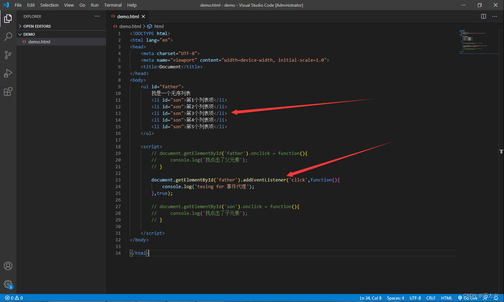Open the Help menu
This screenshot has height=302, width=504.
[132, 5]
